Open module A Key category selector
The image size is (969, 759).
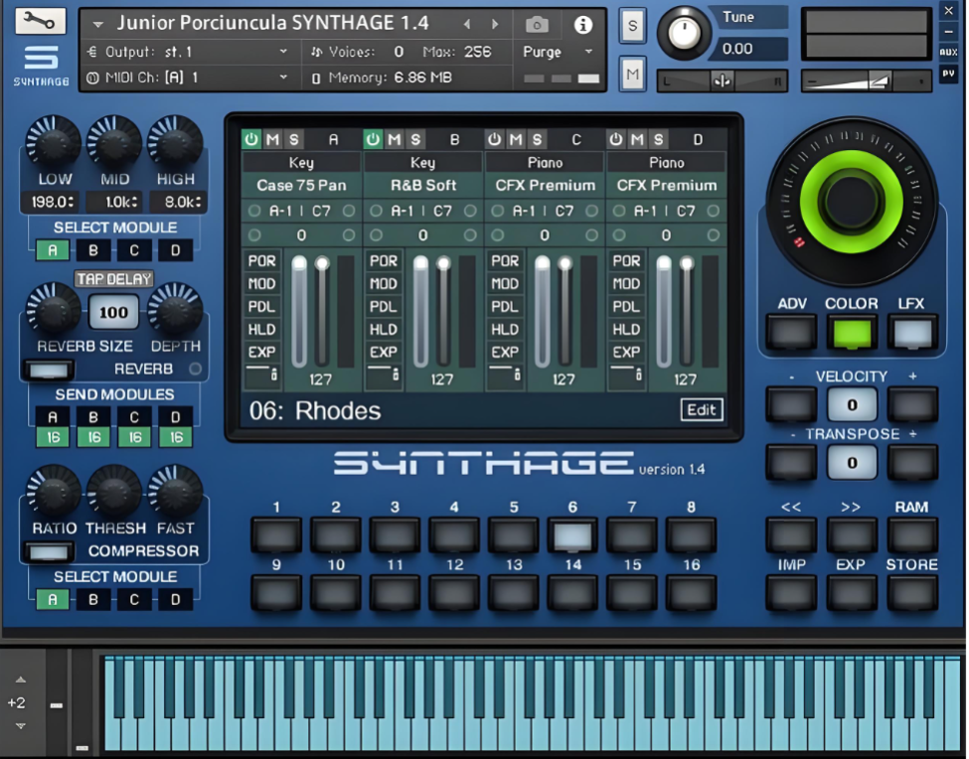tap(301, 162)
